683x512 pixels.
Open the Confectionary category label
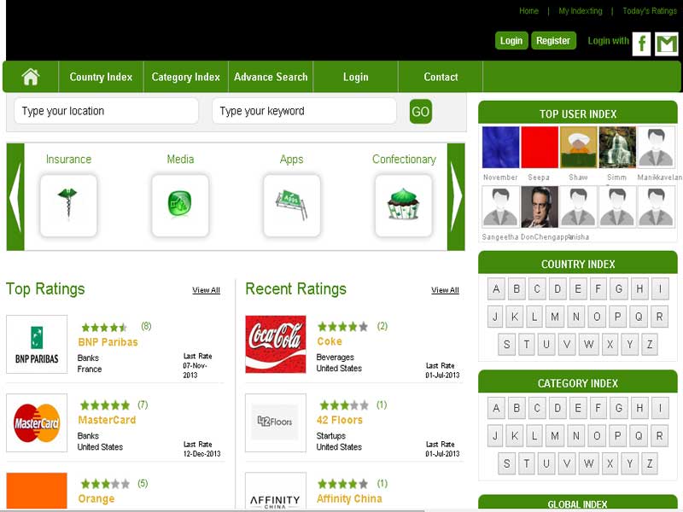pos(404,160)
